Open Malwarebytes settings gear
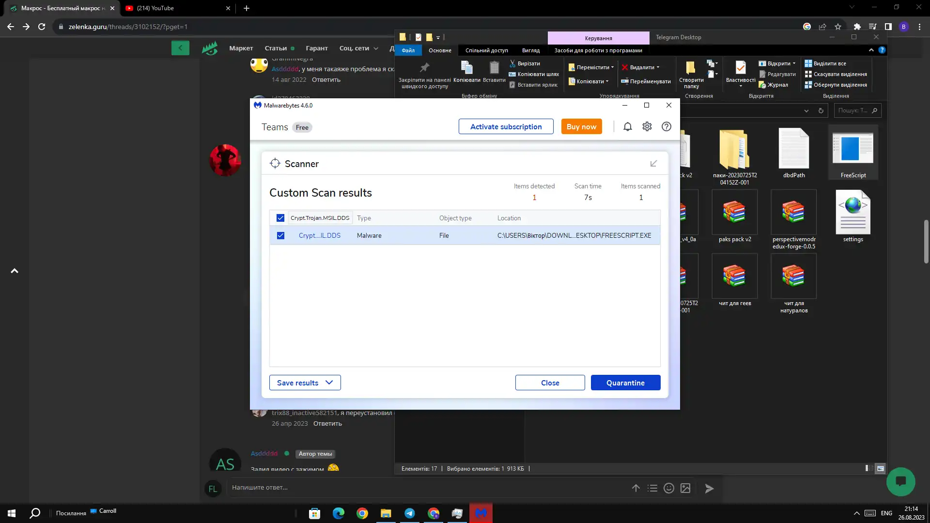This screenshot has width=930, height=523. (647, 126)
